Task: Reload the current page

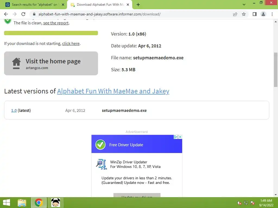Action: coord(23,14)
